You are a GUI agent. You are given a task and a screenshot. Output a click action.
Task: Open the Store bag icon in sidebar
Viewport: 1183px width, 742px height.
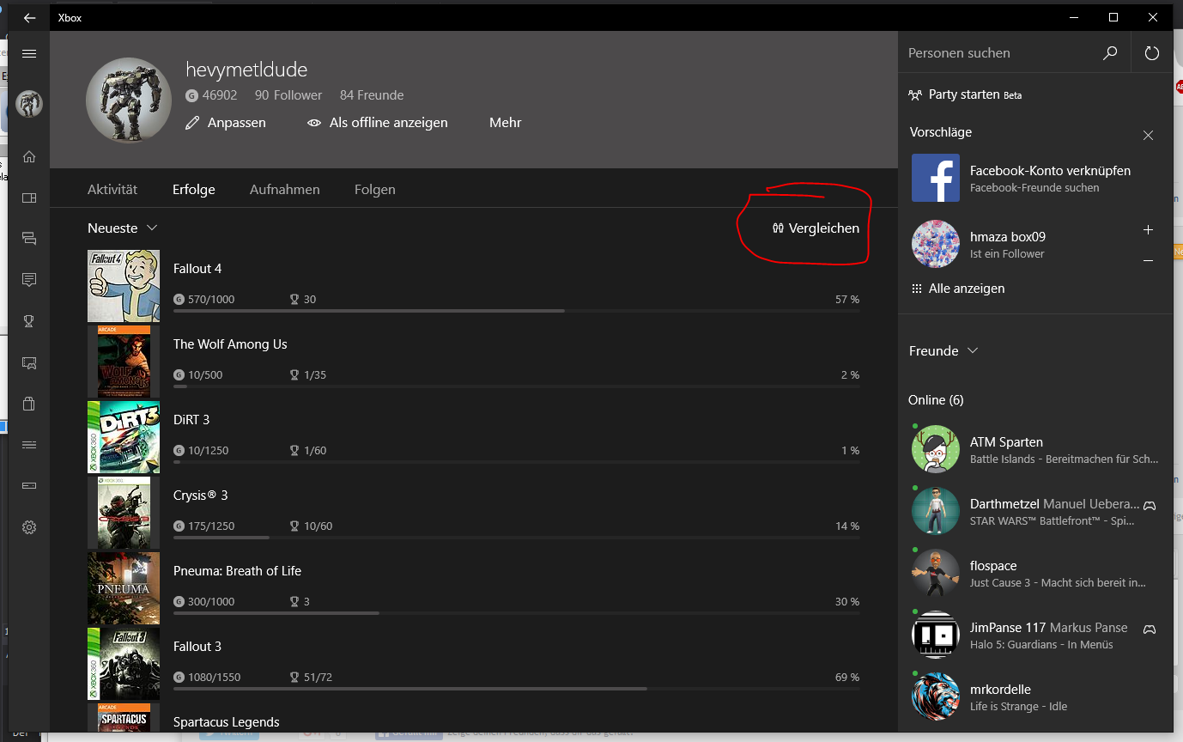click(29, 404)
